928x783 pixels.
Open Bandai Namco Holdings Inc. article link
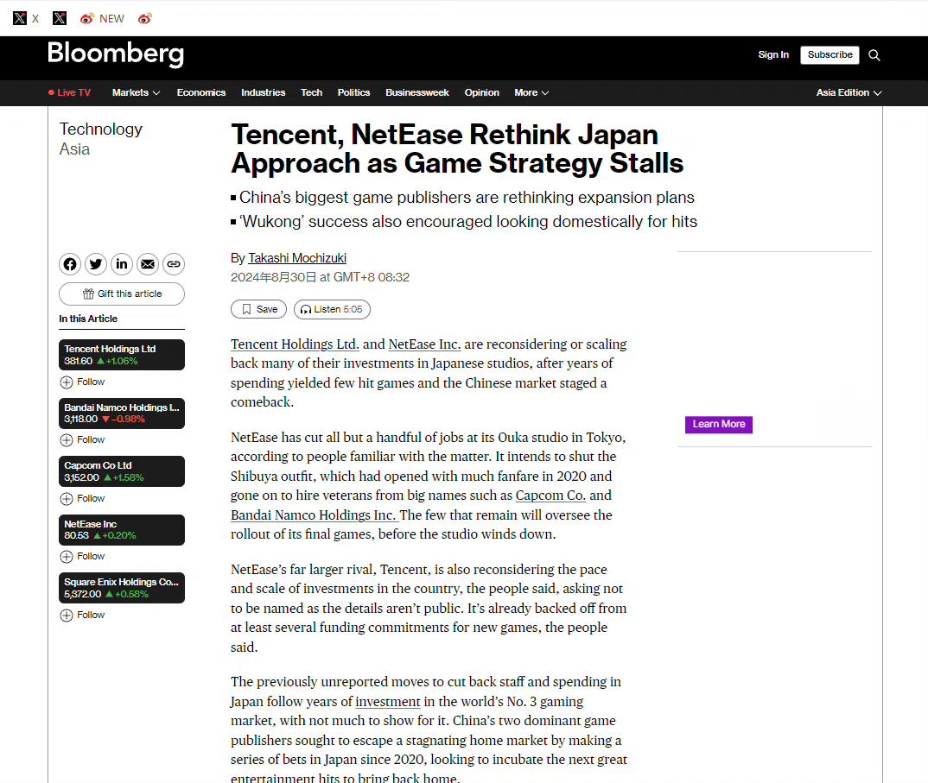pos(313,515)
